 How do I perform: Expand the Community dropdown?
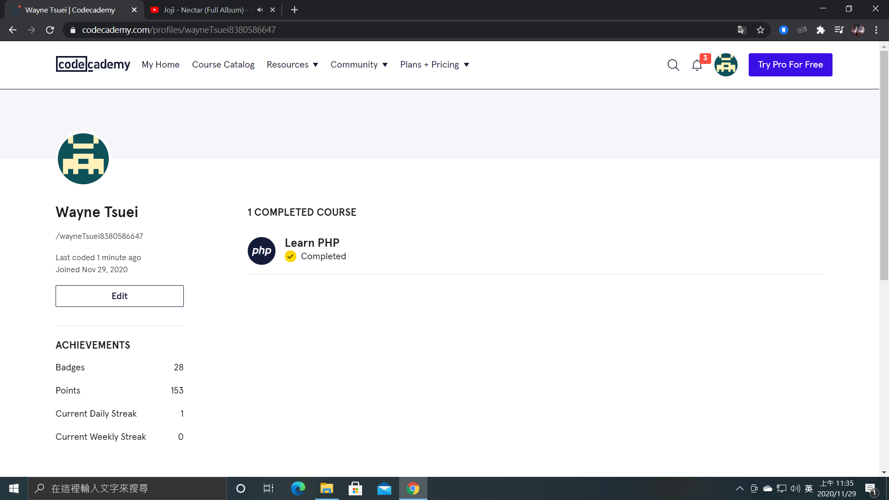click(x=359, y=65)
